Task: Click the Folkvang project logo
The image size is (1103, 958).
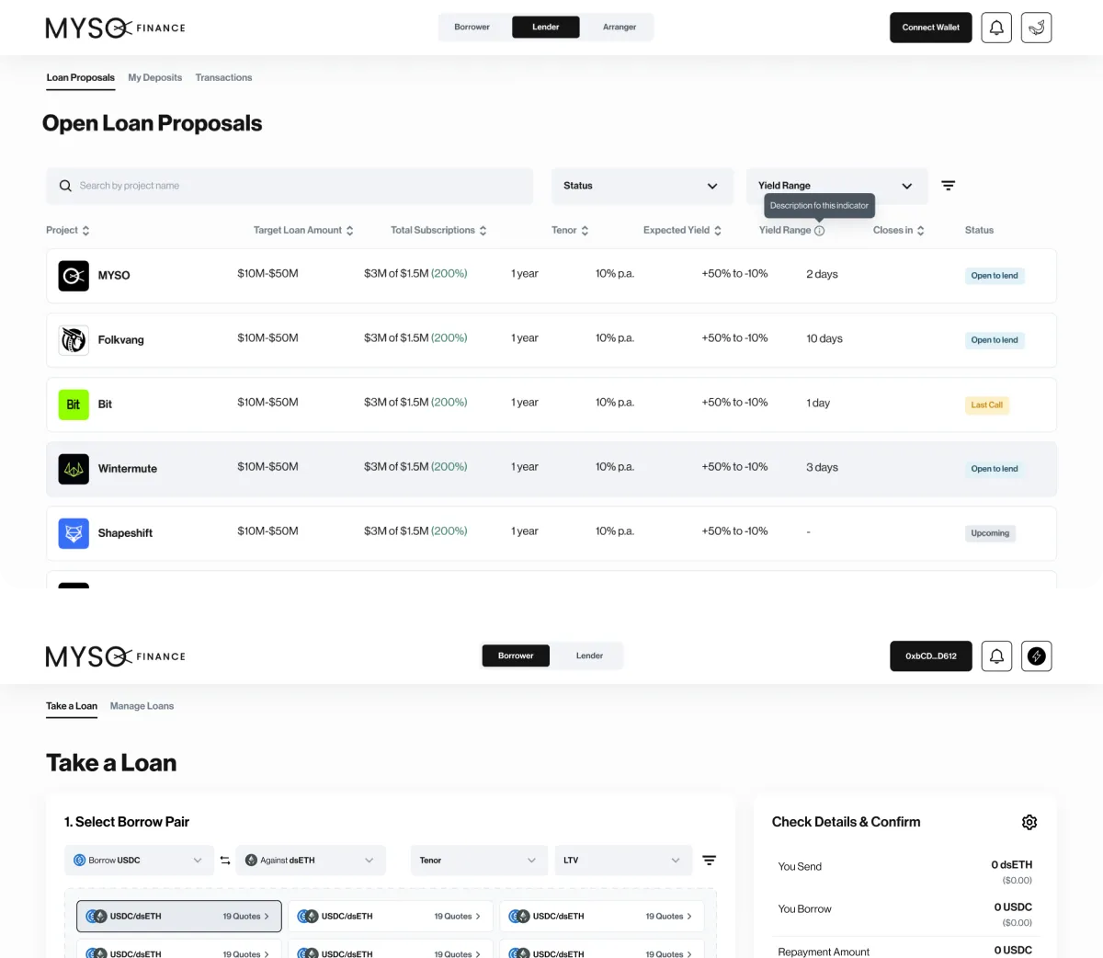Action: click(x=74, y=340)
